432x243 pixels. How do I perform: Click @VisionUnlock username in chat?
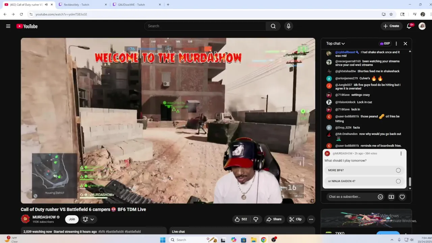345,102
